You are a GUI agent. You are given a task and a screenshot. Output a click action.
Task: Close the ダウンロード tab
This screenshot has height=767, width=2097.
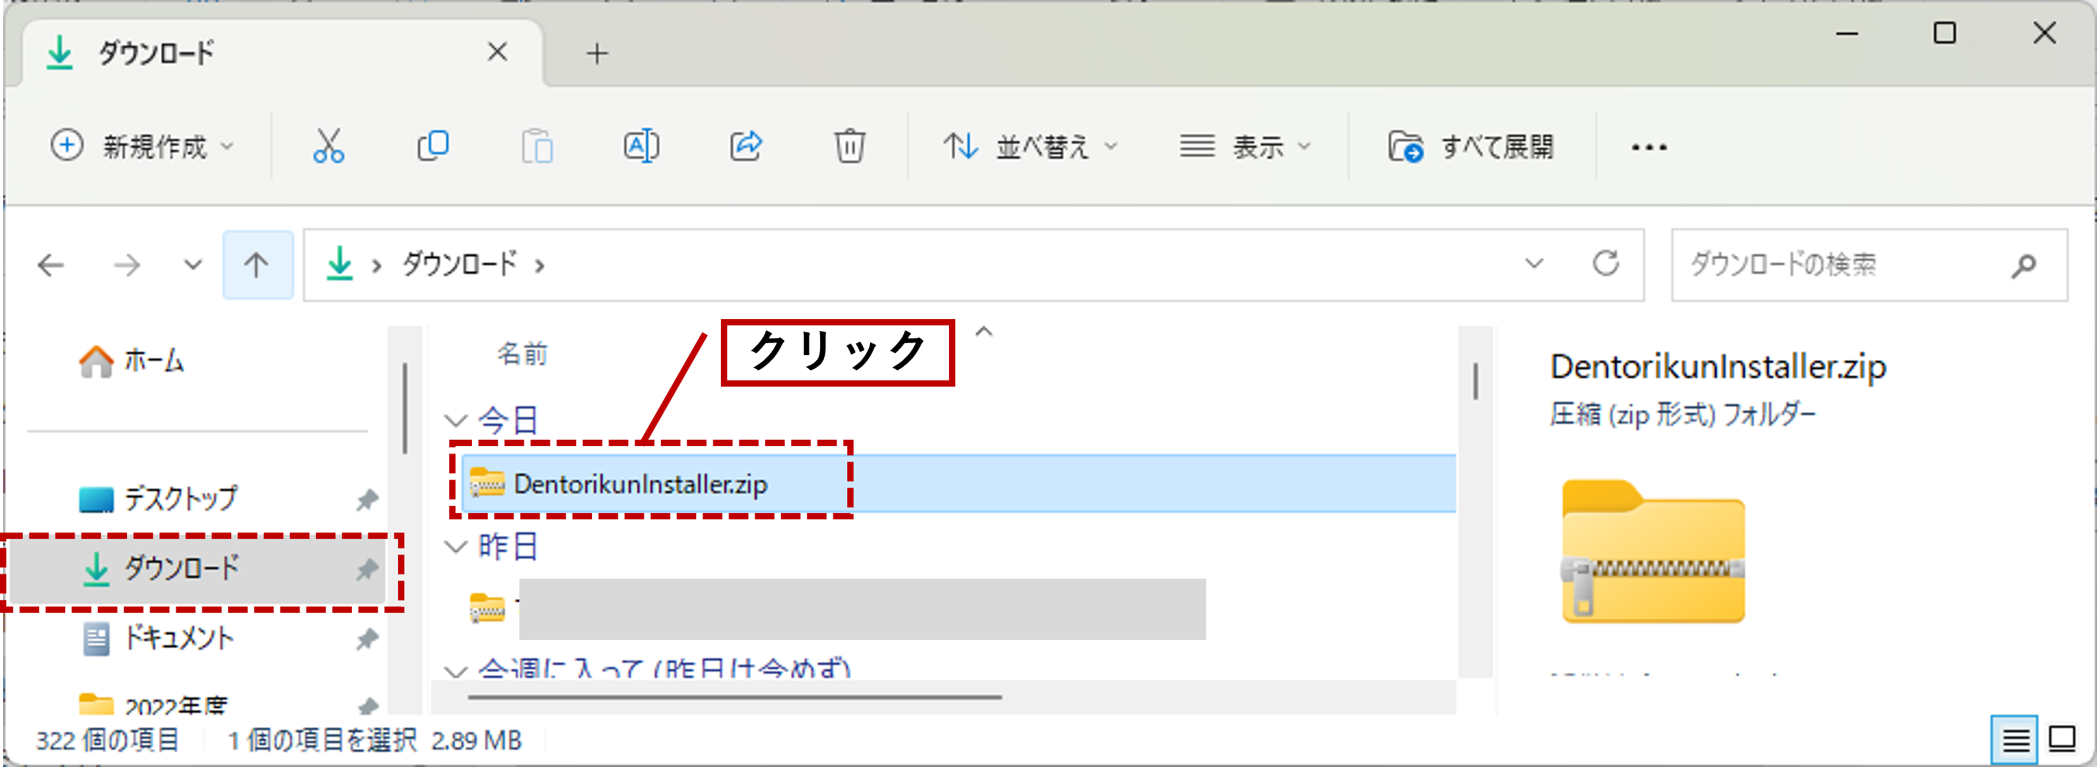coord(497,52)
